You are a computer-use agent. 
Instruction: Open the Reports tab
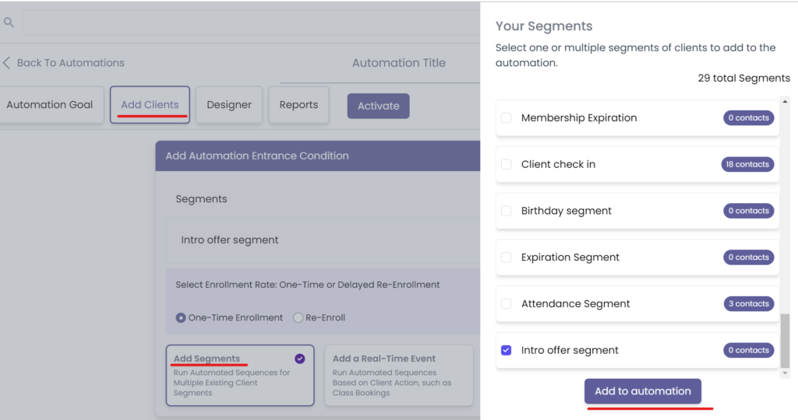click(x=298, y=105)
